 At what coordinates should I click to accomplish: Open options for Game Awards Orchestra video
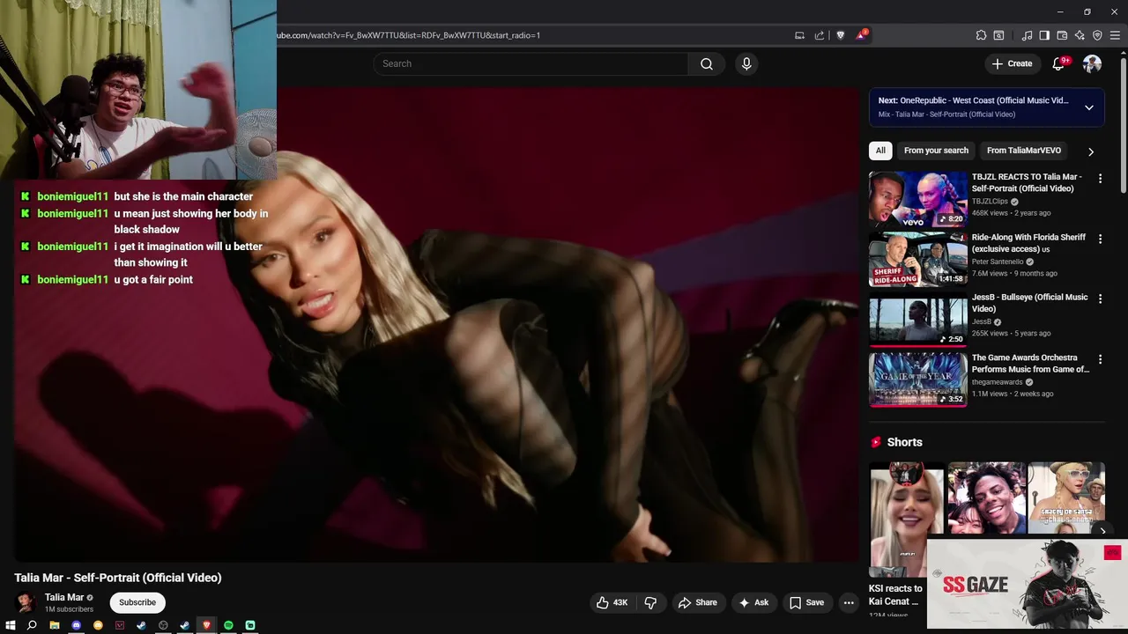click(x=1100, y=359)
